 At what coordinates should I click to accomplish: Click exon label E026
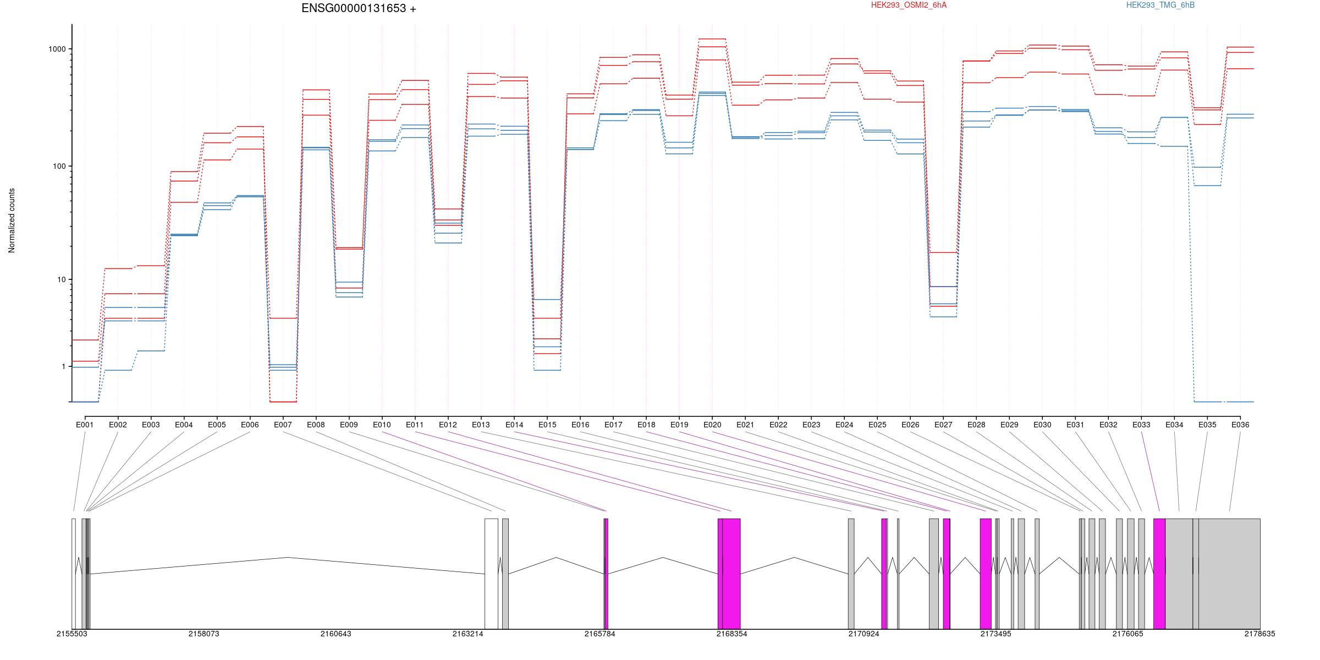tap(910, 425)
